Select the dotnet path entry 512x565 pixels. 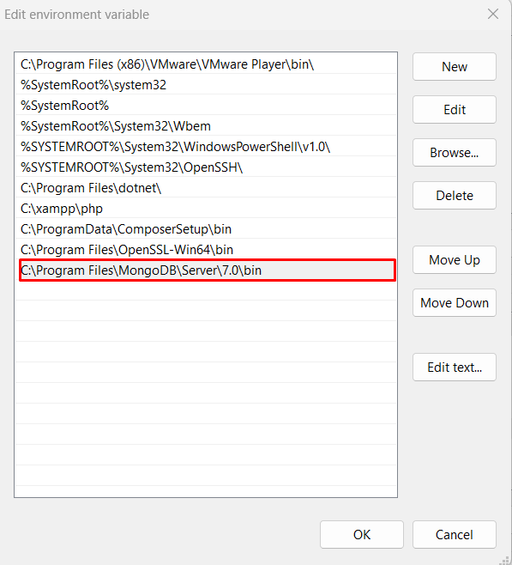click(x=206, y=187)
